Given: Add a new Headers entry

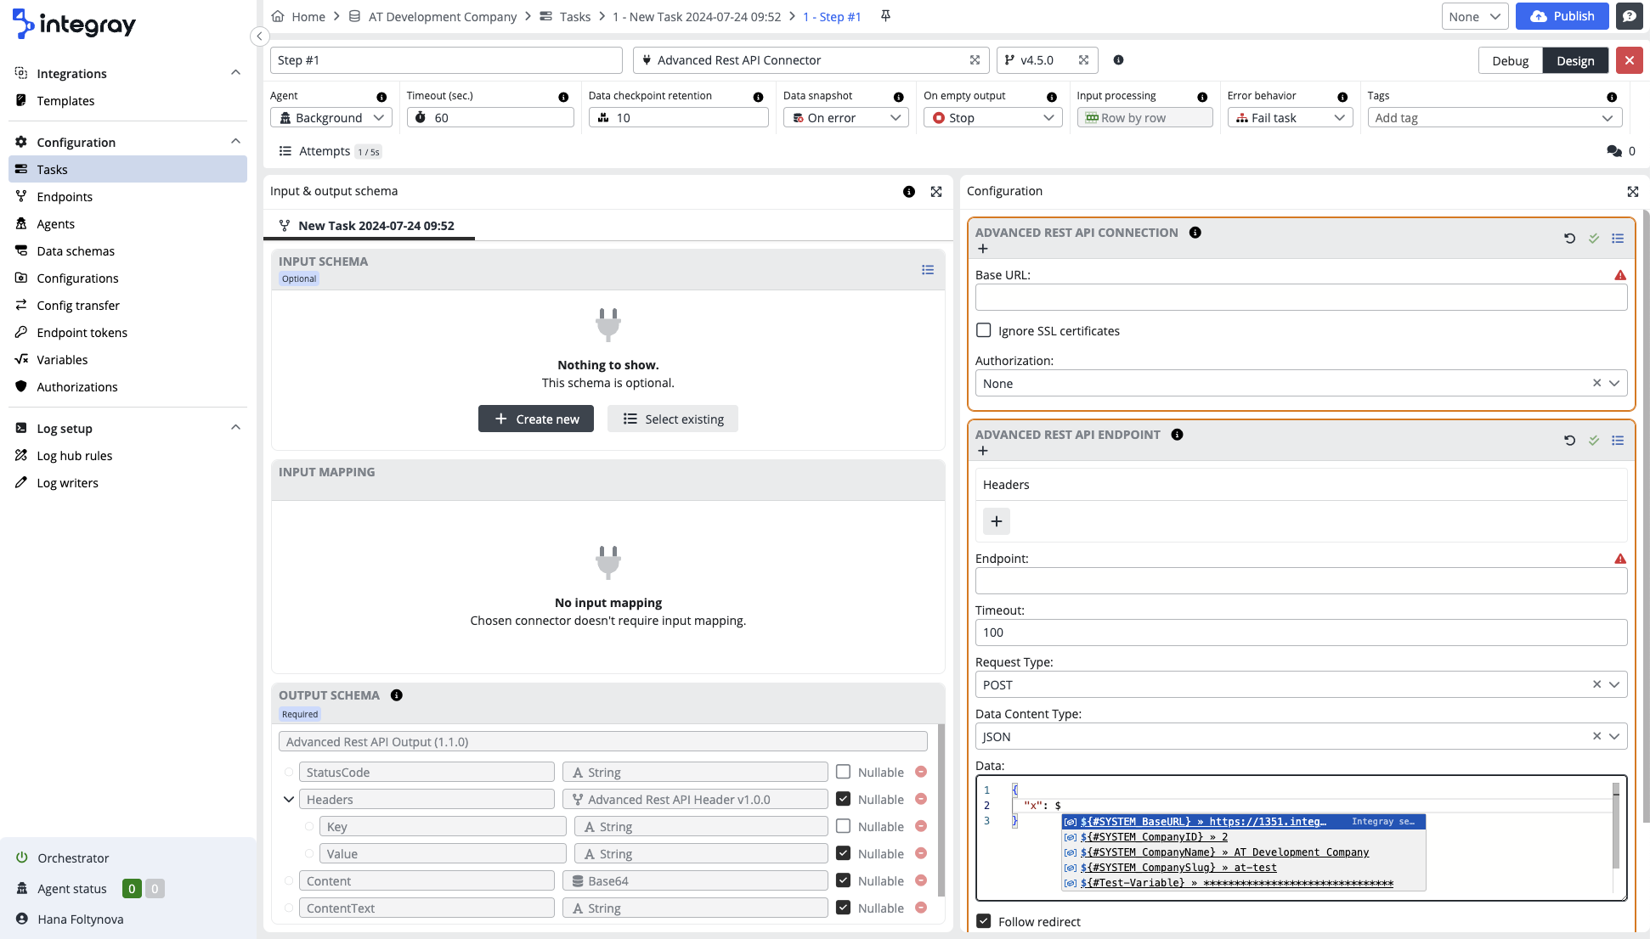Looking at the screenshot, I should point(997,521).
